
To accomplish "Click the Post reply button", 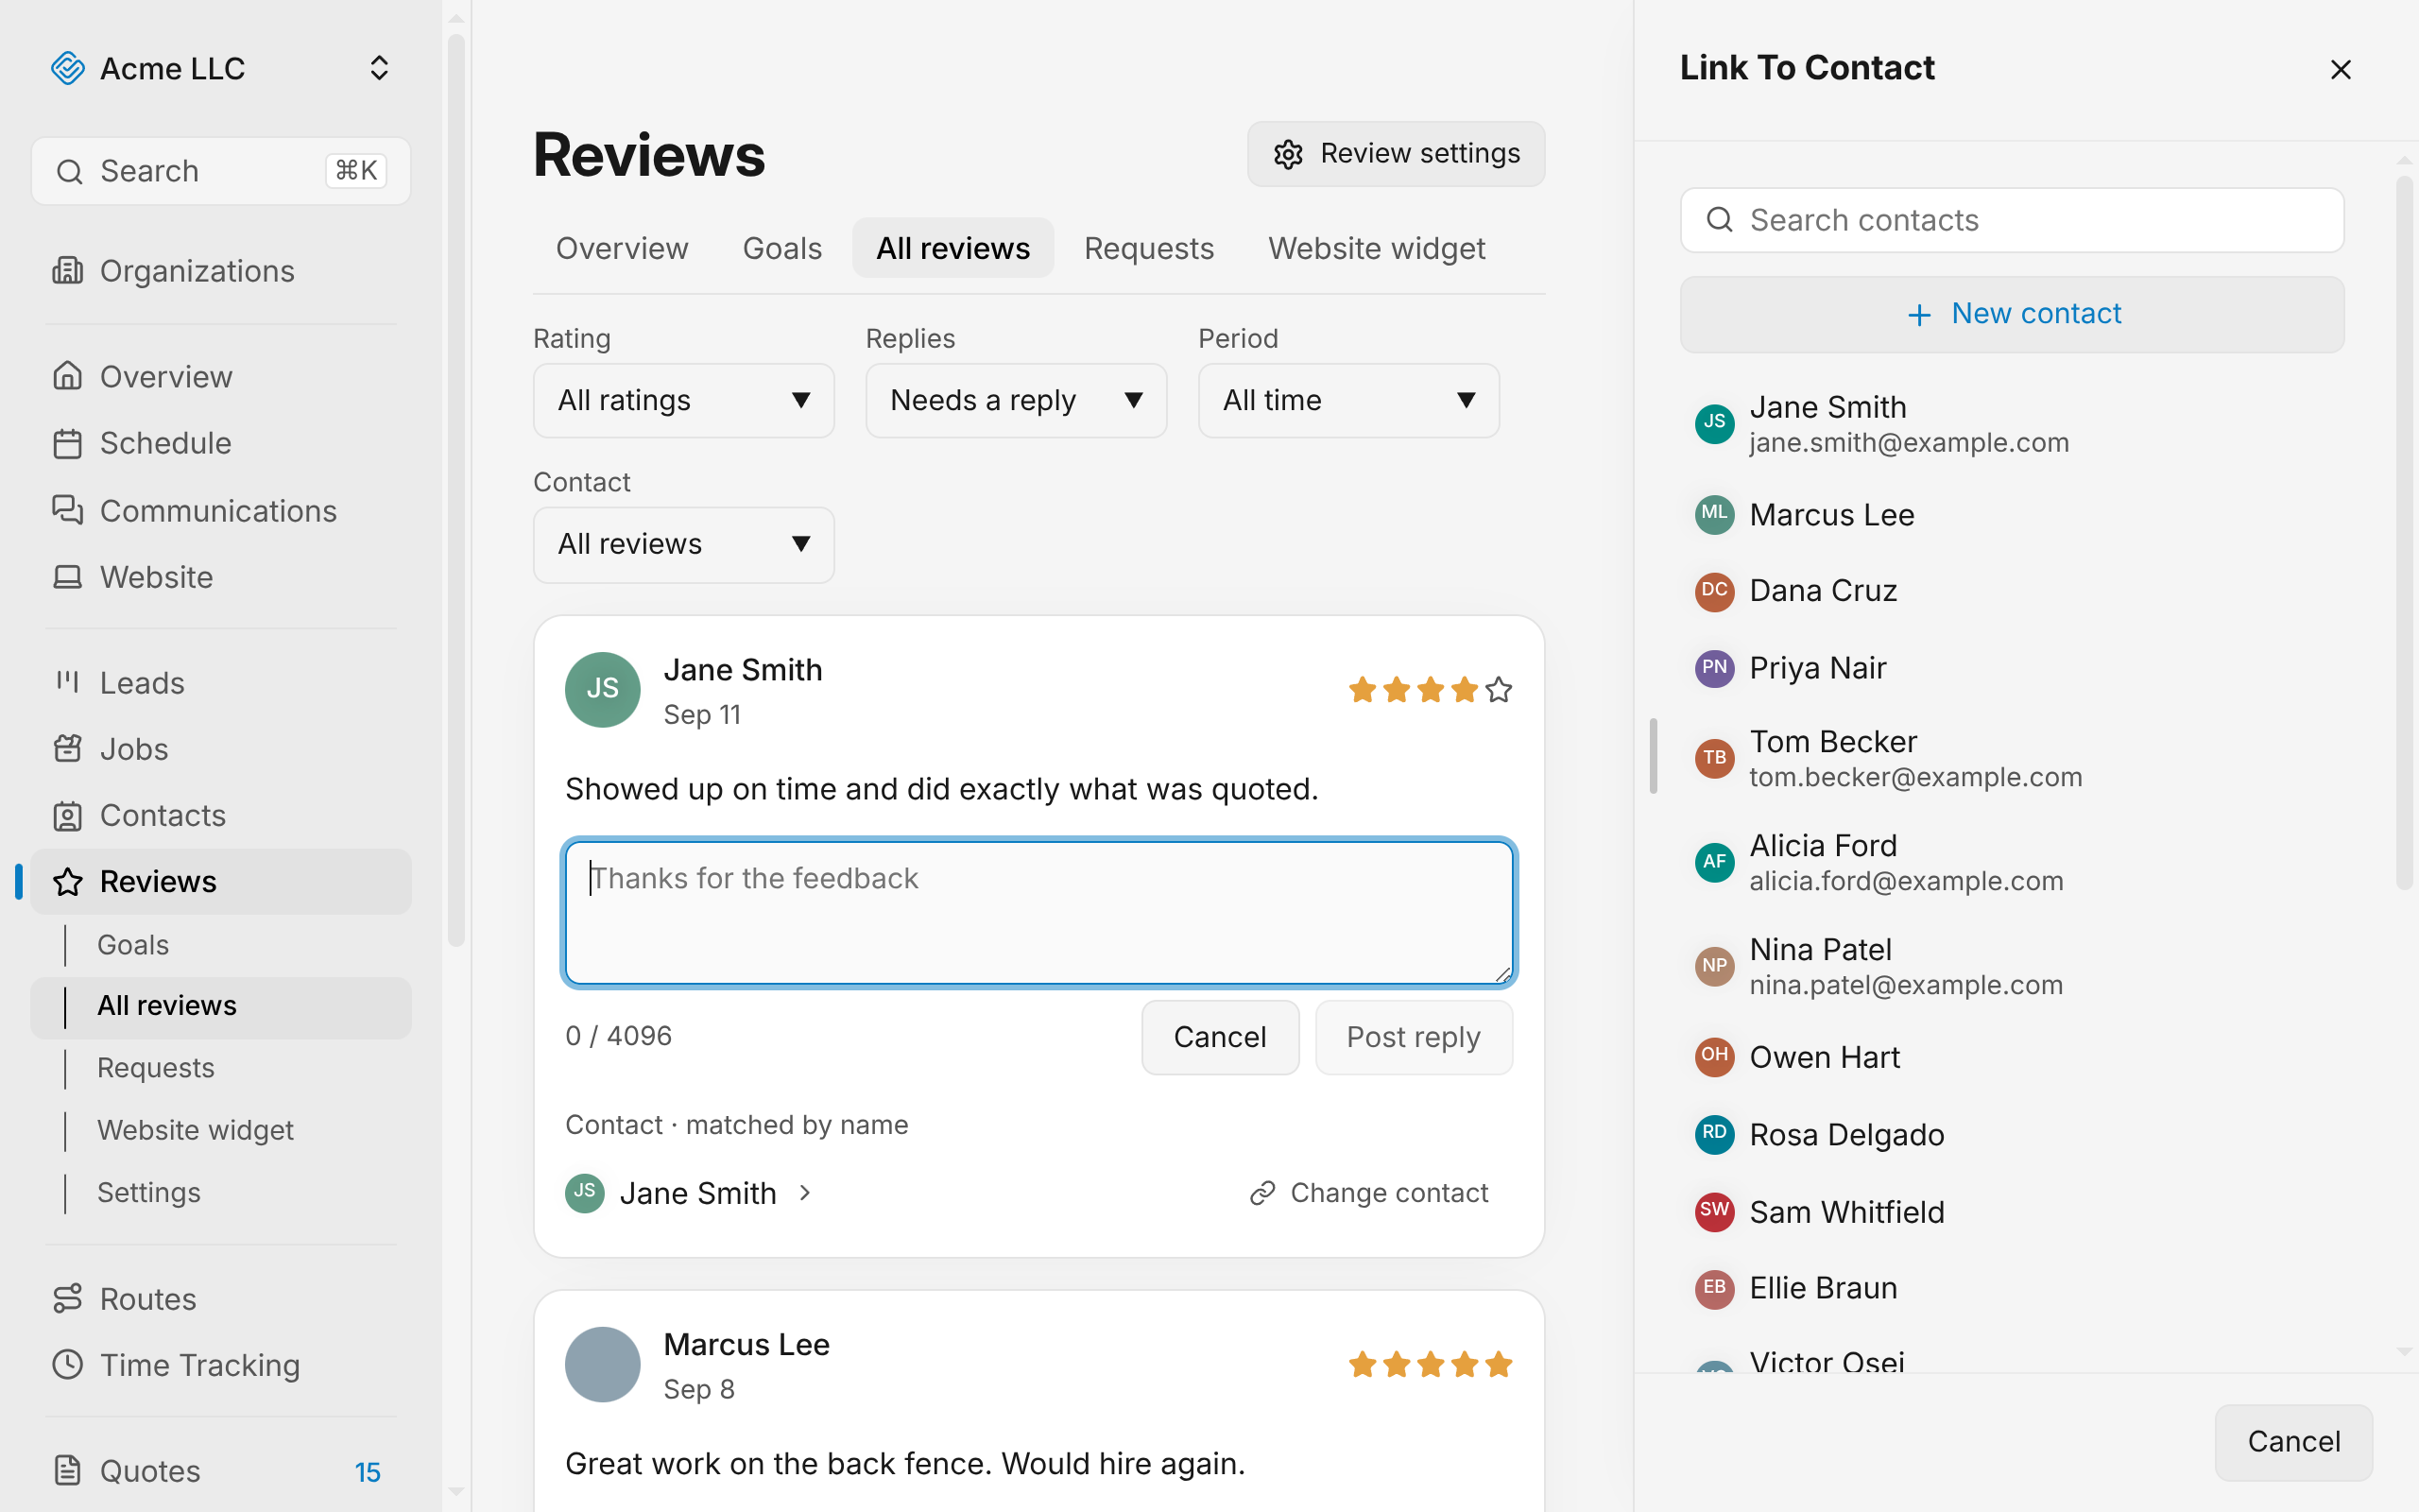I will (x=1414, y=1037).
